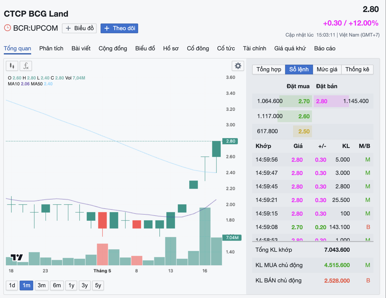Set chart range to 1y

71,285
